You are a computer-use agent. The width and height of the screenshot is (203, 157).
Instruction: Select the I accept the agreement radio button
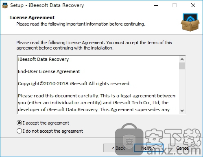19,123
